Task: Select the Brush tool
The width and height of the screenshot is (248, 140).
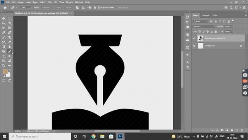Action: [3, 37]
